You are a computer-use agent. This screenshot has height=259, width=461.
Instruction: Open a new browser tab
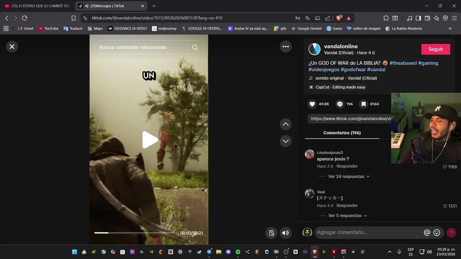tap(154, 6)
